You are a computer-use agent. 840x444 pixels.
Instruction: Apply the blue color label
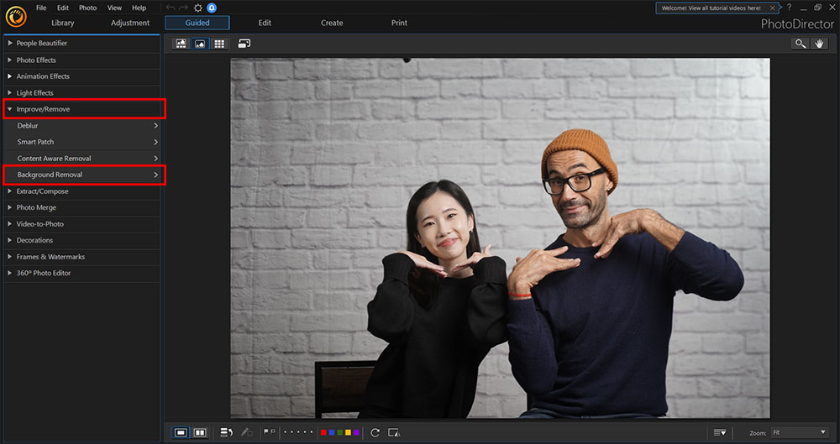[332, 432]
